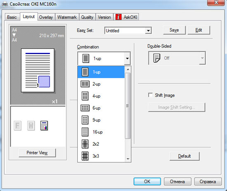Click the Save button
Screen dimensions: 227x191
pyautogui.click(x=174, y=30)
